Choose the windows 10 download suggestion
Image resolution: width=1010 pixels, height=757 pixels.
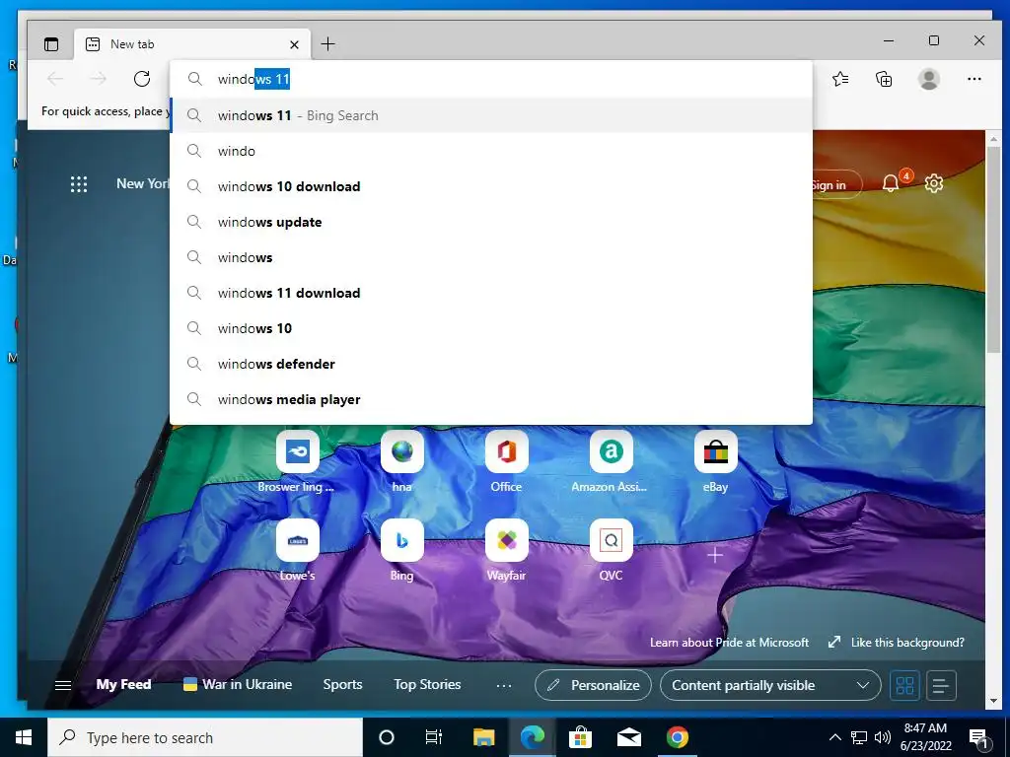491,186
